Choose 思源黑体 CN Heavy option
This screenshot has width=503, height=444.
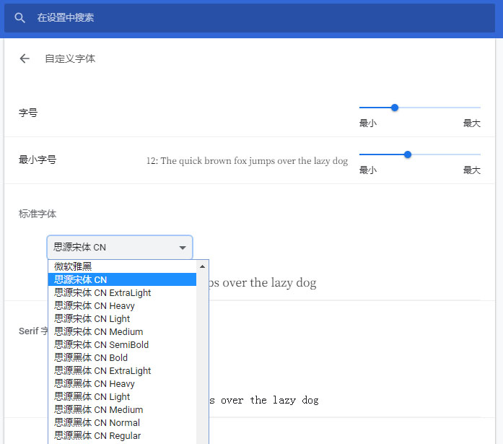pos(122,383)
